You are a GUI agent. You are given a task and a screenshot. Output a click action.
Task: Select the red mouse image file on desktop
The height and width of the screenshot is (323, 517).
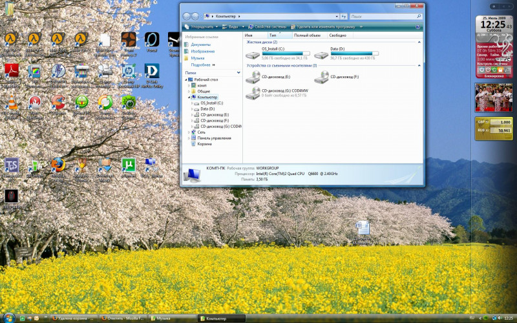click(12, 196)
